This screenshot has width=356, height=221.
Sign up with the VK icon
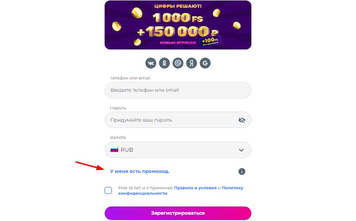(151, 63)
